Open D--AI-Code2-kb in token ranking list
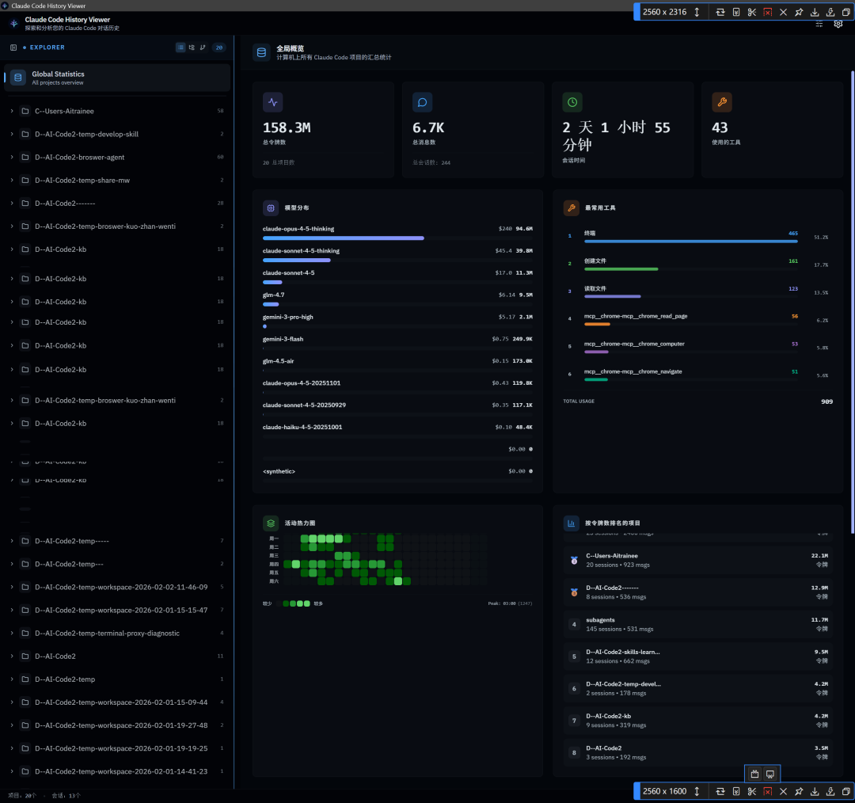 tap(698, 721)
